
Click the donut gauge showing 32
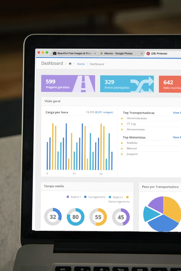(x=53, y=216)
